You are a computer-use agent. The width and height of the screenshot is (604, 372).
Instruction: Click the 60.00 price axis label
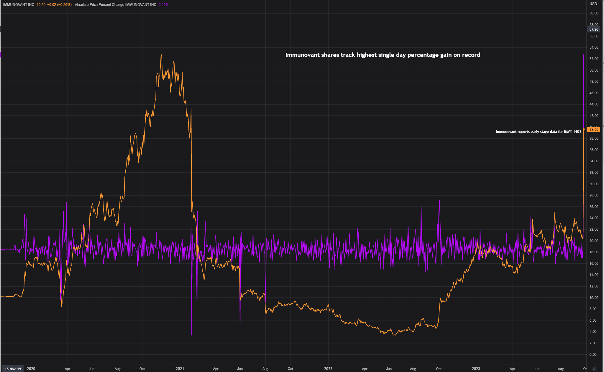[x=594, y=13]
